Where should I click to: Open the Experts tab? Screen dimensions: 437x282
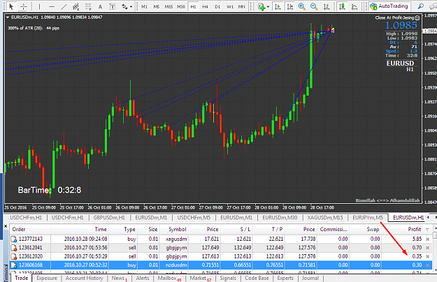285,278
